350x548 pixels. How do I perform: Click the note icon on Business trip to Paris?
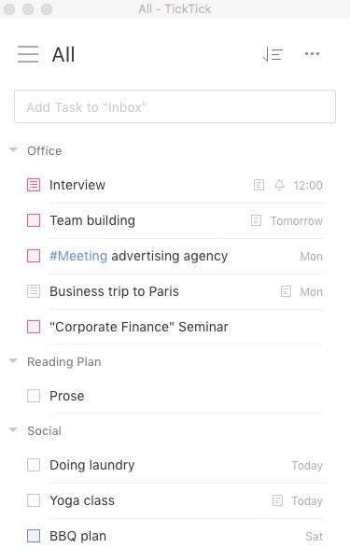click(x=286, y=291)
